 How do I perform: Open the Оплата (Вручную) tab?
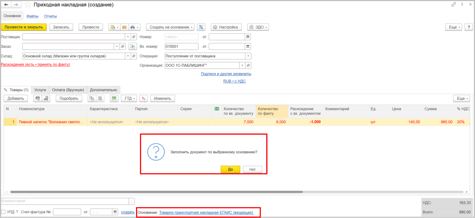pos(68,90)
